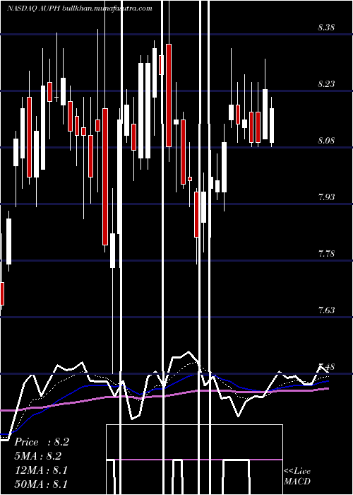Click the 8.38 price axis label

point(326,28)
